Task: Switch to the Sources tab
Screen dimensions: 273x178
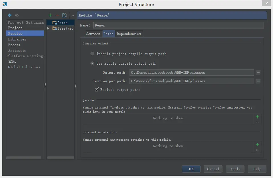Action: (93, 34)
